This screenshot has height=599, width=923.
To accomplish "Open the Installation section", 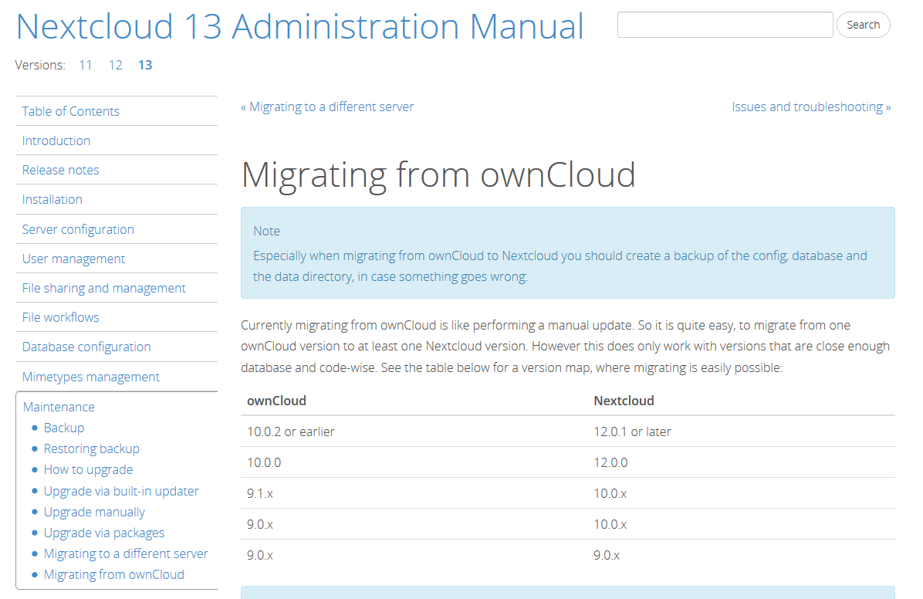I will (52, 199).
